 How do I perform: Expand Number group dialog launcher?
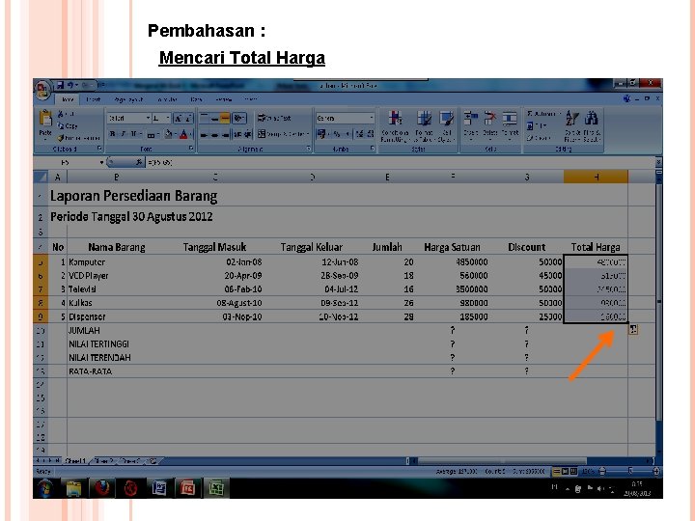click(373, 149)
